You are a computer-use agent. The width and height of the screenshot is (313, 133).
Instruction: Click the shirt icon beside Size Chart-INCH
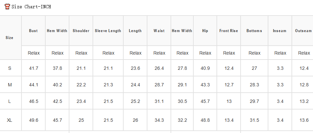7,6
